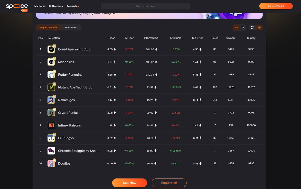Click the XP promotional banner

pyautogui.click(x=149, y=15)
